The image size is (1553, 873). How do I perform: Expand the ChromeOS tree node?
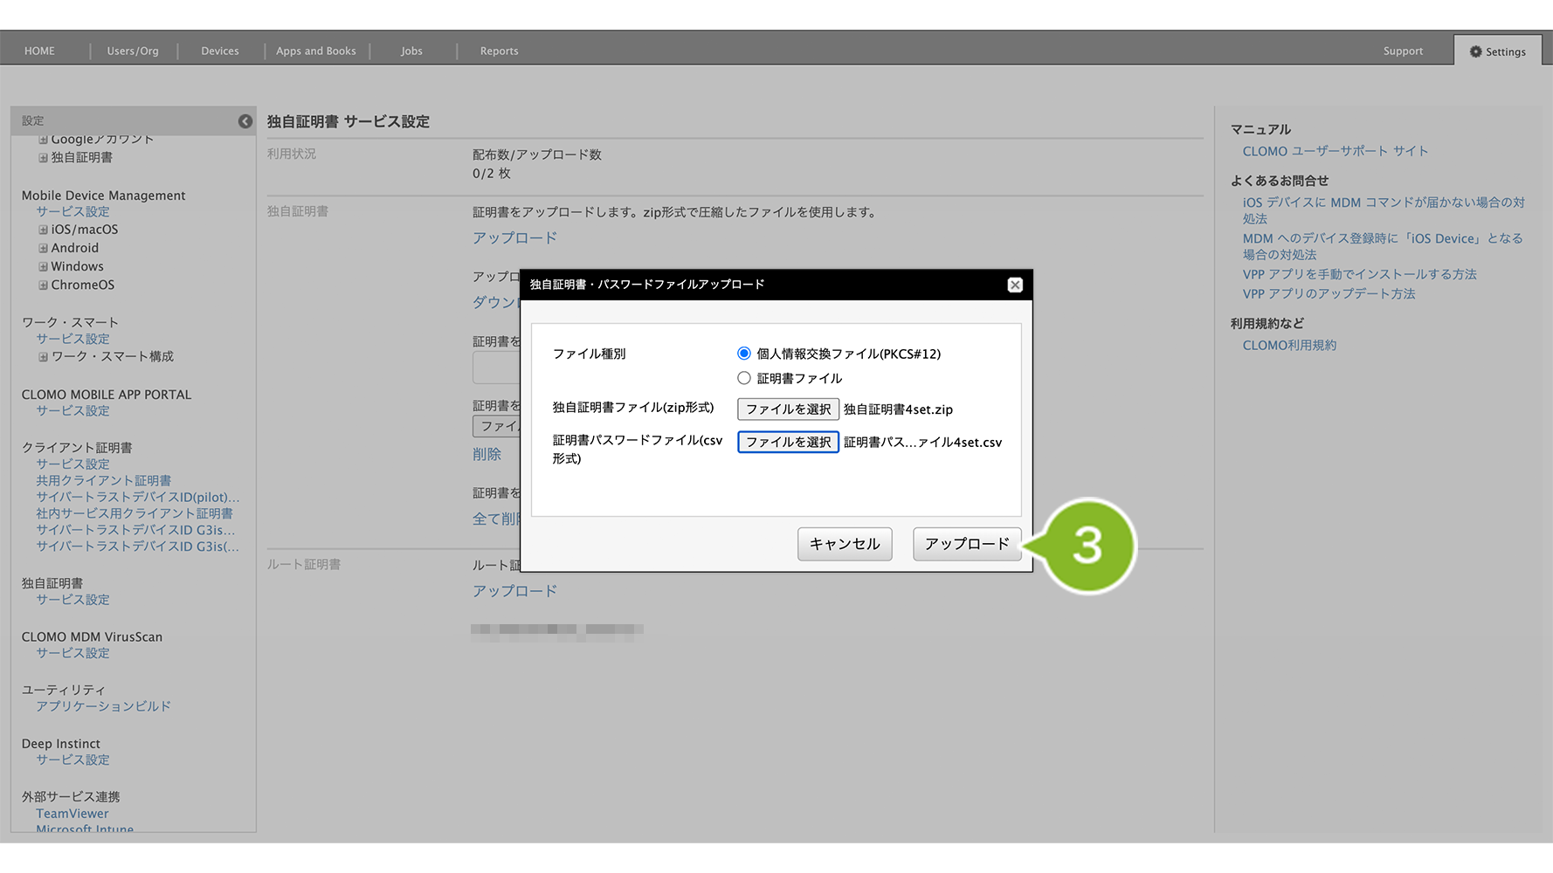tap(43, 285)
